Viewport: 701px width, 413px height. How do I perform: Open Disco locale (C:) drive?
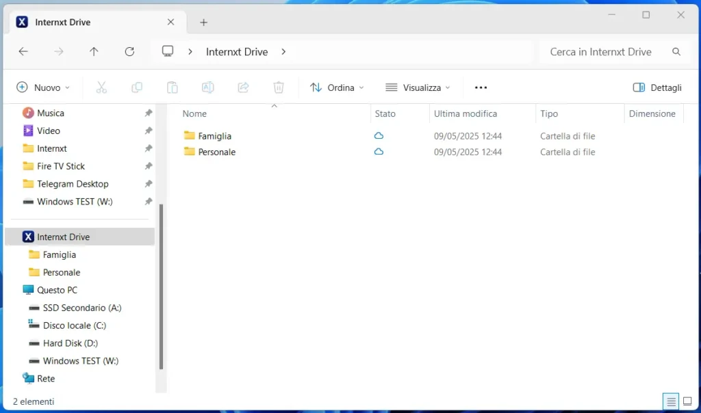tap(74, 325)
